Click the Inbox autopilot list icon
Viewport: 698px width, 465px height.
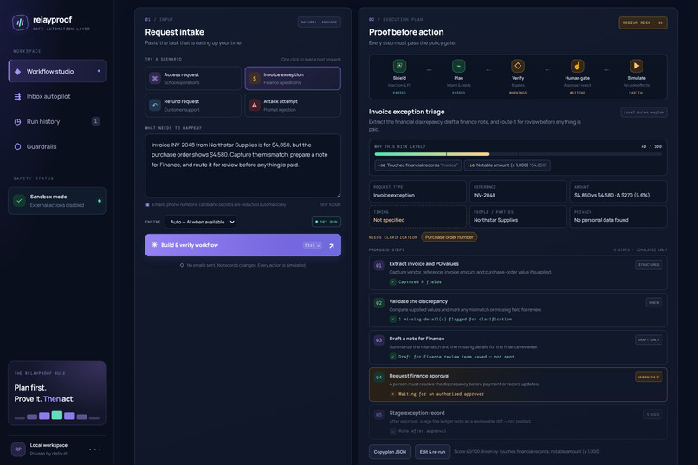pos(18,97)
